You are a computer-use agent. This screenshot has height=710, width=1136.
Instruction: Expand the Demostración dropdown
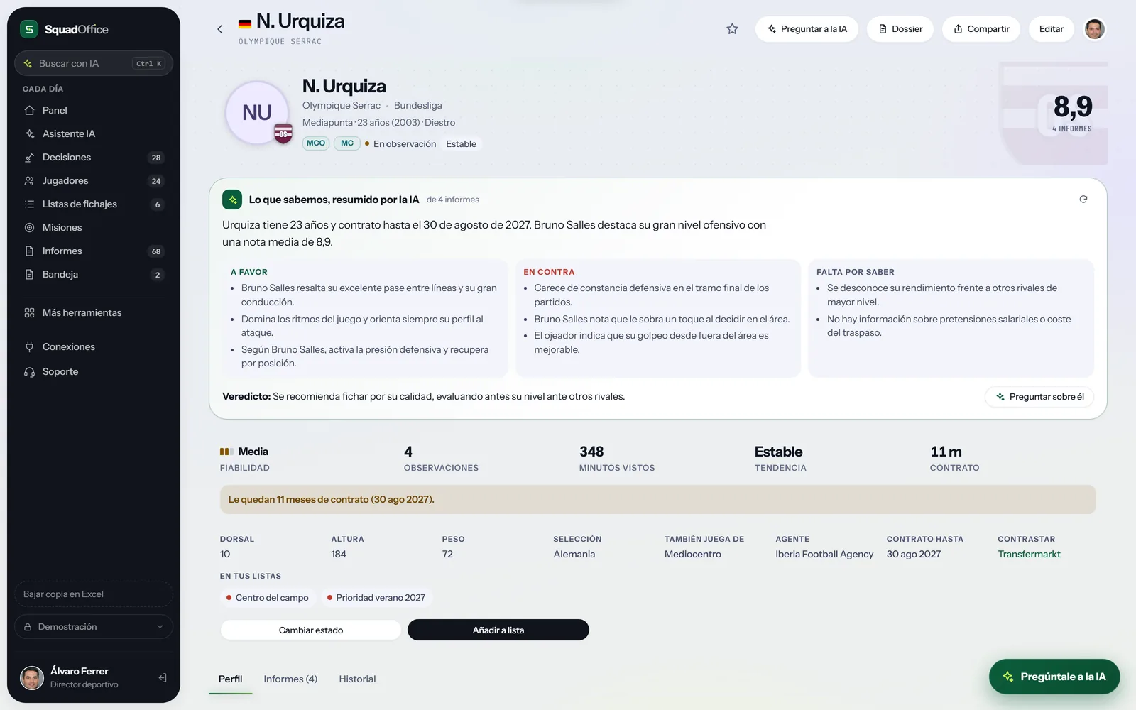[94, 627]
